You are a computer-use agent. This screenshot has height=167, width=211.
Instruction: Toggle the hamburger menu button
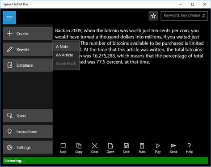(9, 17)
